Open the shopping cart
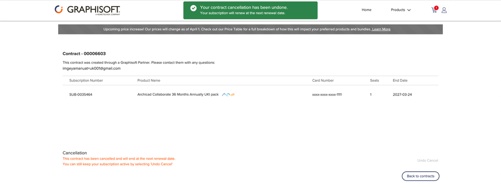This screenshot has height=188, width=501. coord(433,11)
